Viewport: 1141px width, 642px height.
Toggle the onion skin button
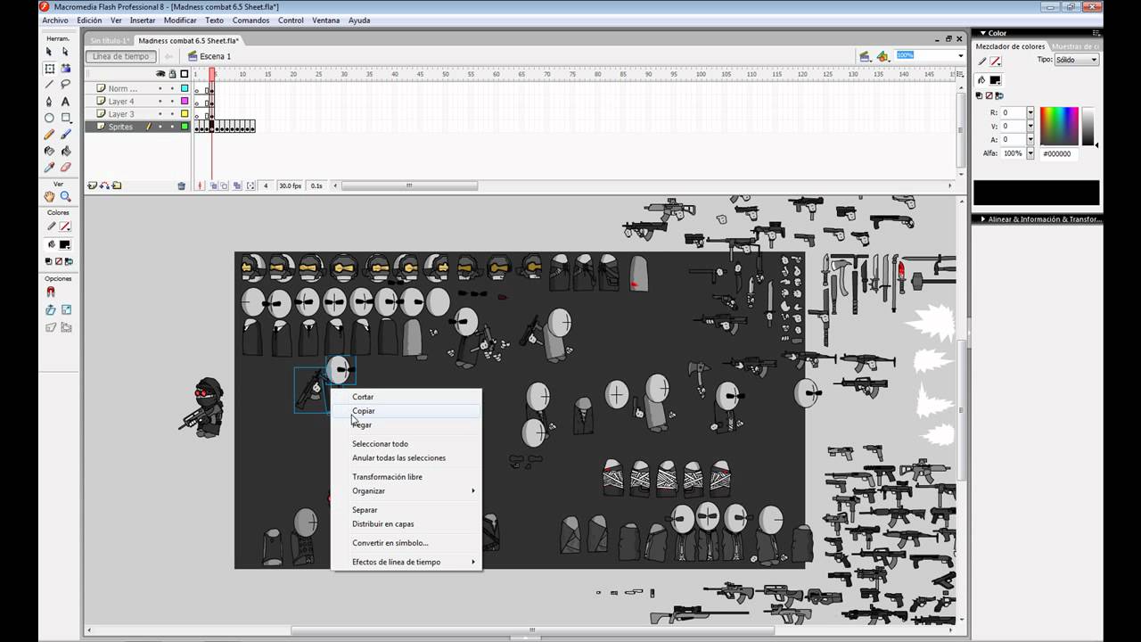point(212,185)
